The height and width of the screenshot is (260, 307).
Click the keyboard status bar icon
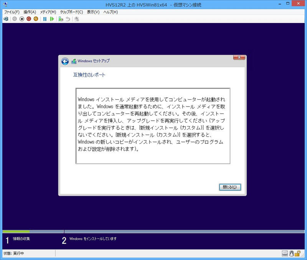point(285,253)
